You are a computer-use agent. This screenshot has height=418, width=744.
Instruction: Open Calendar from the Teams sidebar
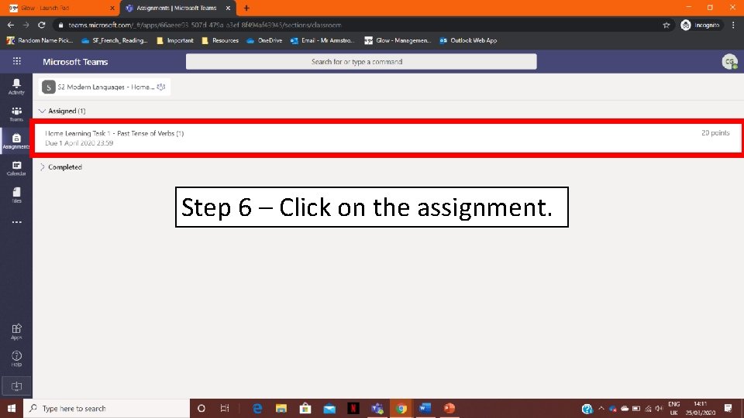tap(16, 168)
